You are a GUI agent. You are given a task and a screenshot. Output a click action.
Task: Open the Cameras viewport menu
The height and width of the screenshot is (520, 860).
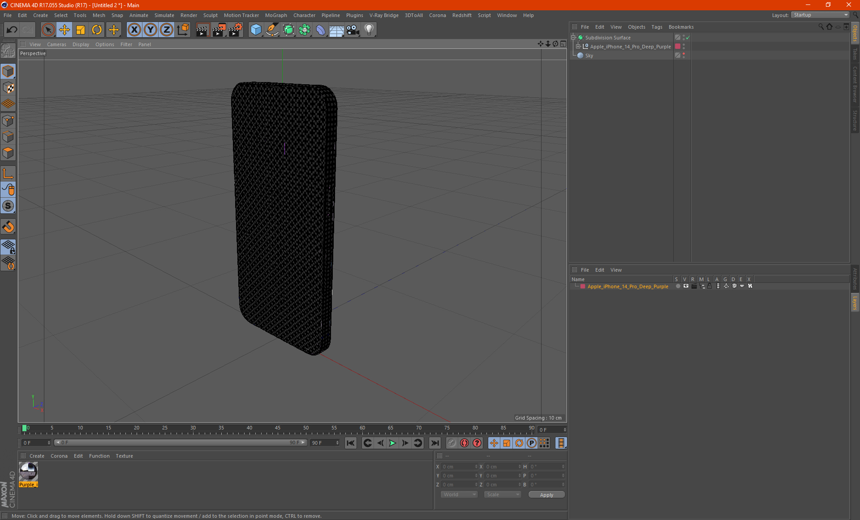pyautogui.click(x=56, y=44)
